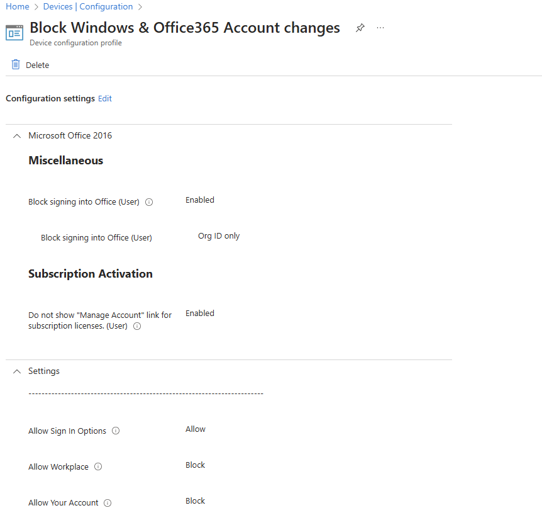Viewport: 542px width, 520px height.
Task: Click the Subscription Activation heading
Action: 90,274
